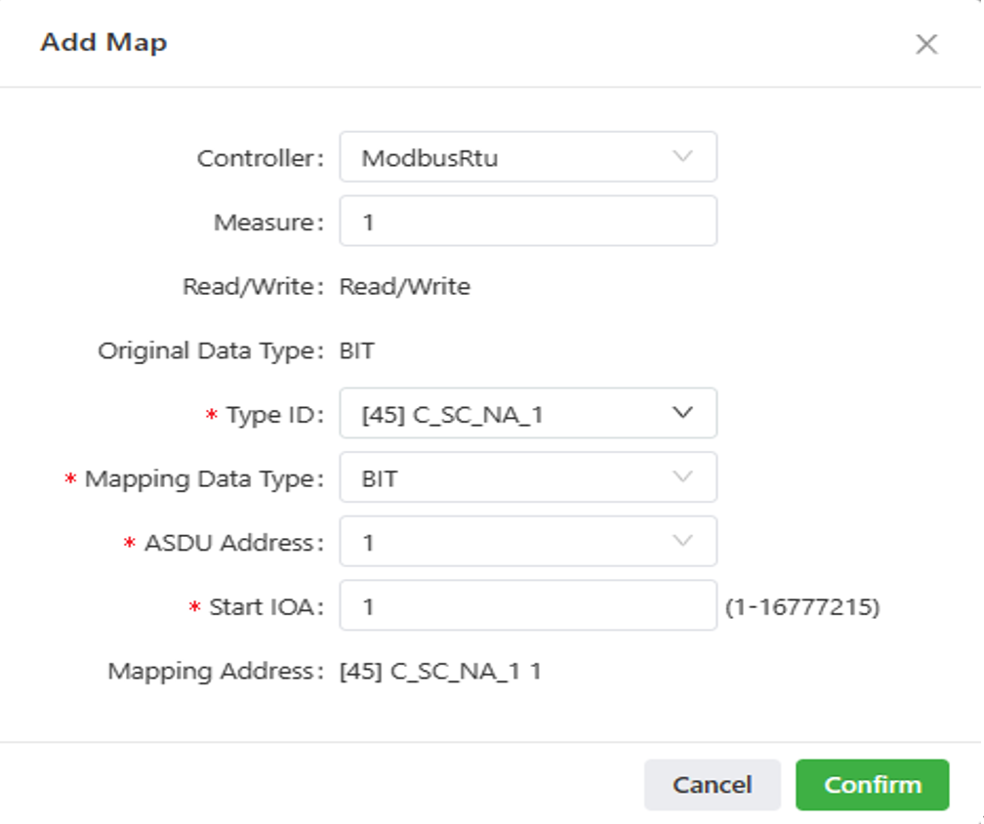Click the ASDU Address chevron arrow
The height and width of the screenshot is (824, 984).
coord(683,541)
